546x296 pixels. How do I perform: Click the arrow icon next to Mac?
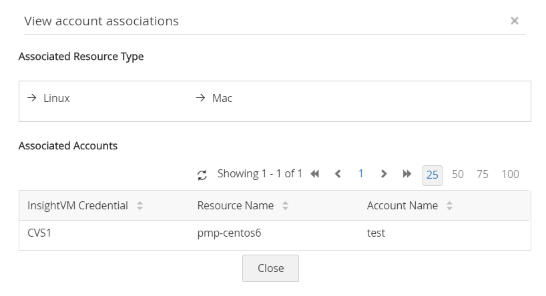click(x=200, y=98)
